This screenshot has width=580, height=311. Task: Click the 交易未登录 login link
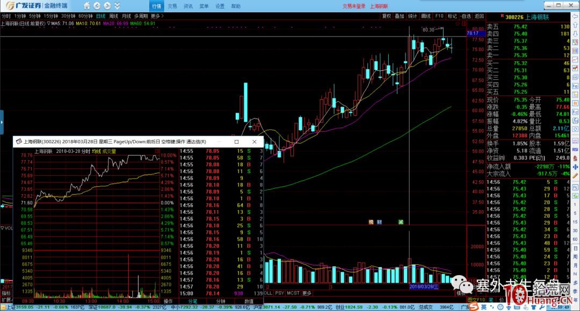pos(354,6)
